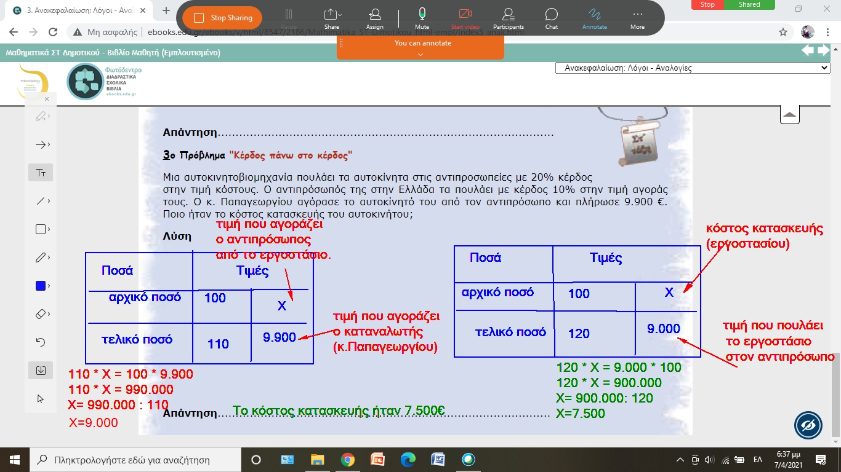Screen dimensions: 841x472
Task: Open Cortana circle in taskbar
Action: click(257, 459)
